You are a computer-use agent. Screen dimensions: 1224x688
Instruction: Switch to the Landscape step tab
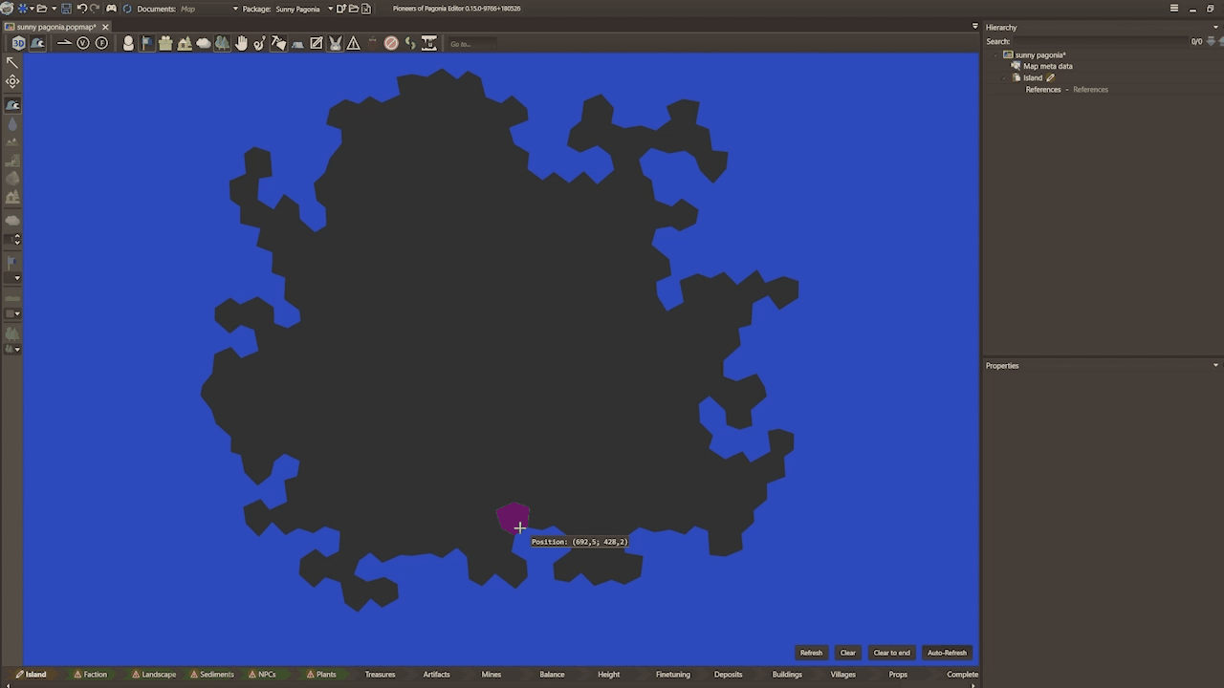154,675
